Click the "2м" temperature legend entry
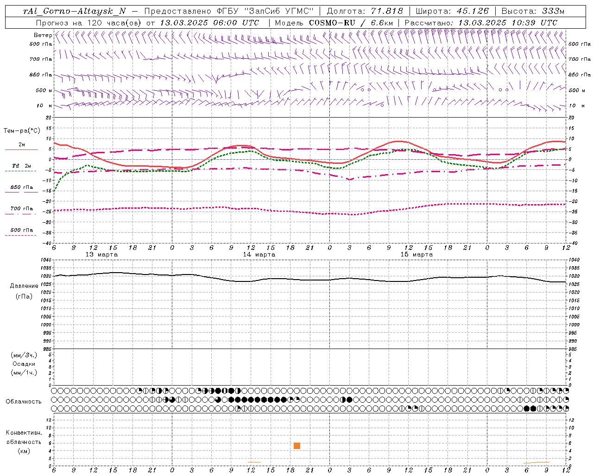Screen dimensions: 593x474 pyautogui.click(x=22, y=145)
